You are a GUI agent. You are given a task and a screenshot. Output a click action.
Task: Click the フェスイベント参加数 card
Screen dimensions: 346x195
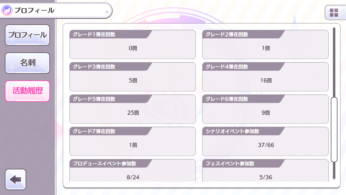(x=265, y=171)
